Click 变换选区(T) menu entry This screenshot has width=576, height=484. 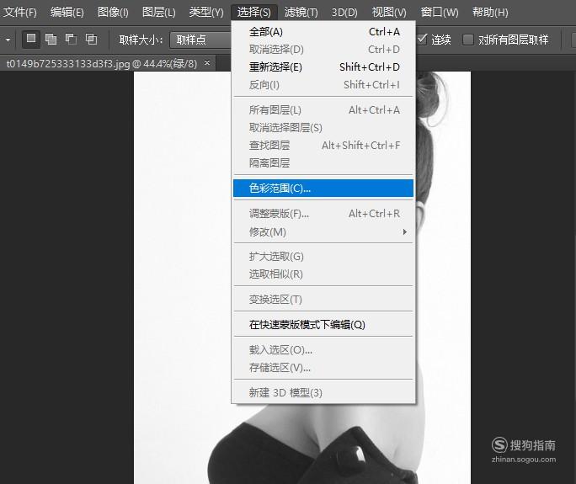(x=323, y=300)
